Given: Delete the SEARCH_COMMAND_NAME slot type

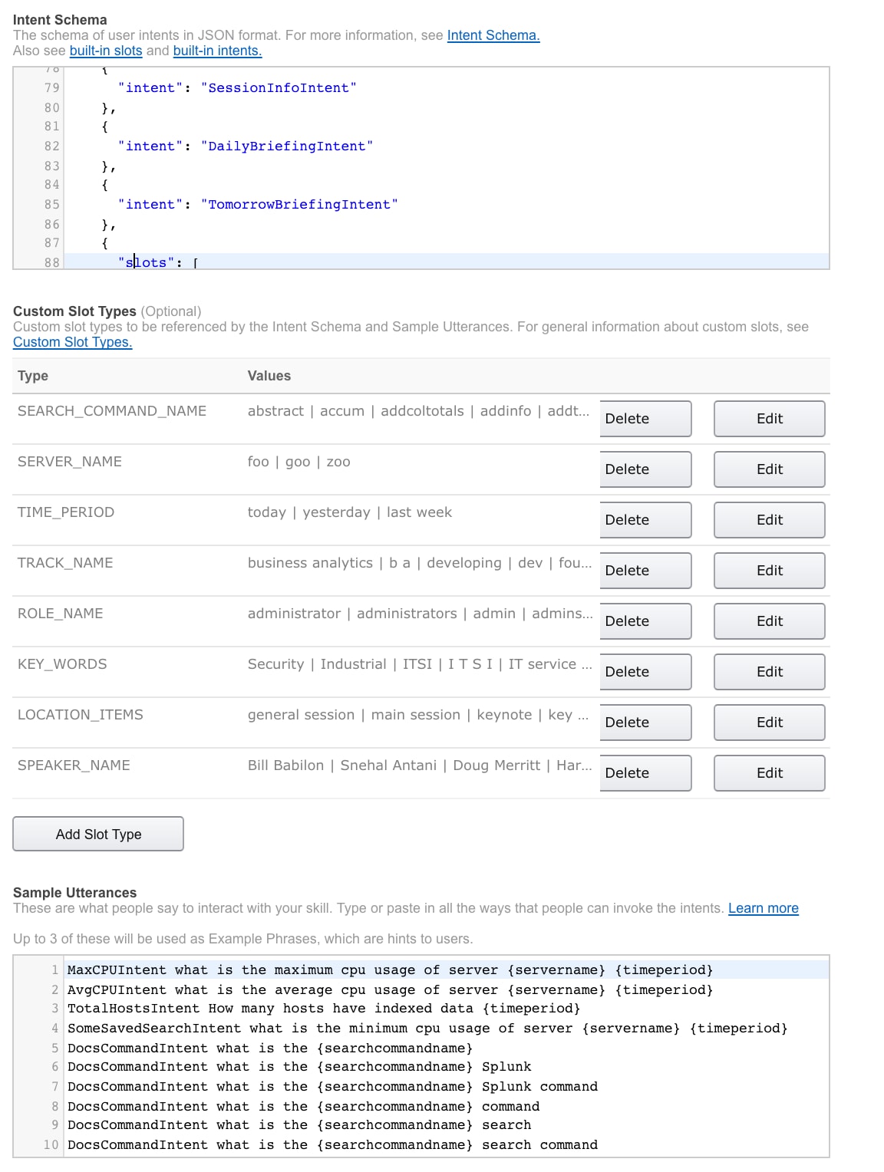Looking at the screenshot, I should (645, 419).
